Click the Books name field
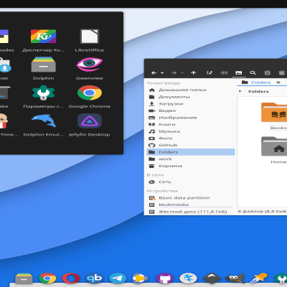Image resolution: width=287 pixels, height=287 pixels. click(x=278, y=128)
